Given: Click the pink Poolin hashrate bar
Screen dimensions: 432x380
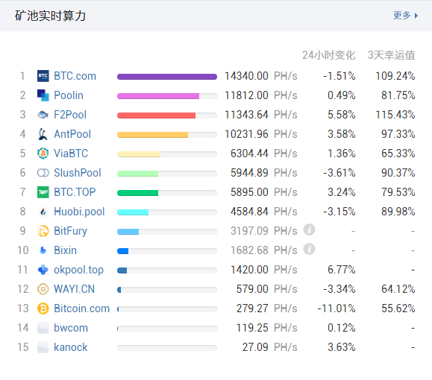Looking at the screenshot, I should click(x=158, y=96).
